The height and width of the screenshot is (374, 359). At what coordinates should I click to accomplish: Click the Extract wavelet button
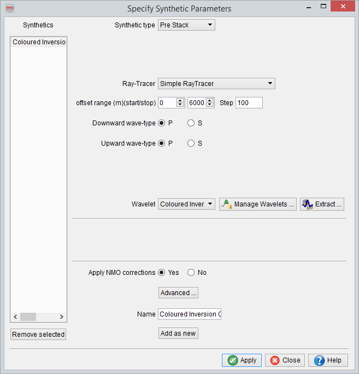[322, 204]
